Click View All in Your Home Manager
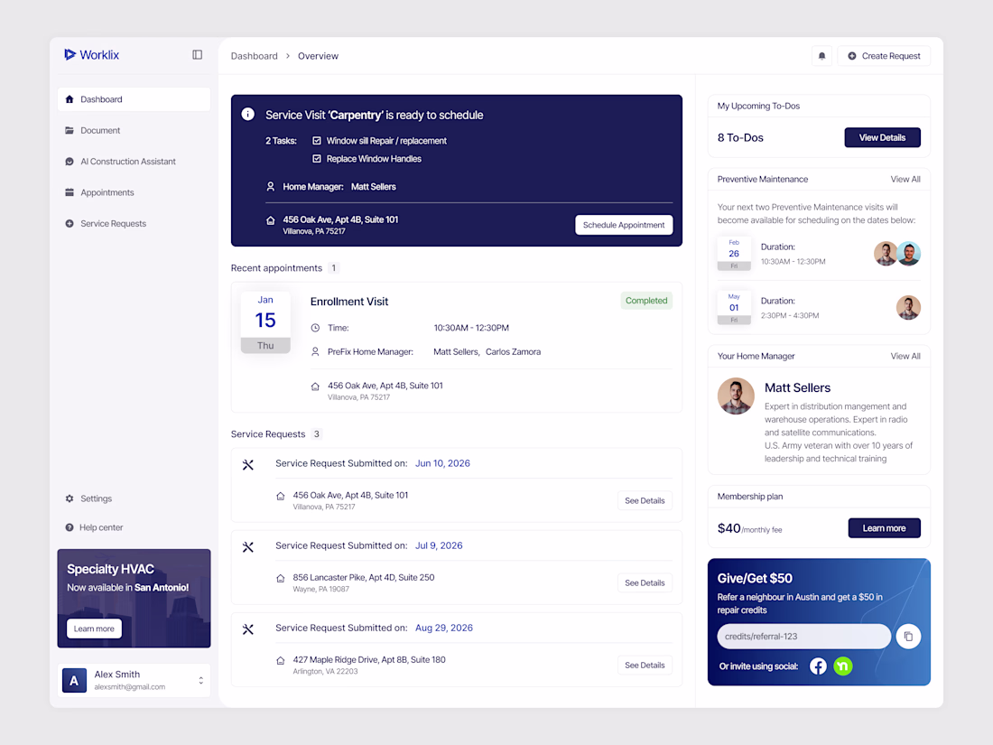 click(x=905, y=356)
